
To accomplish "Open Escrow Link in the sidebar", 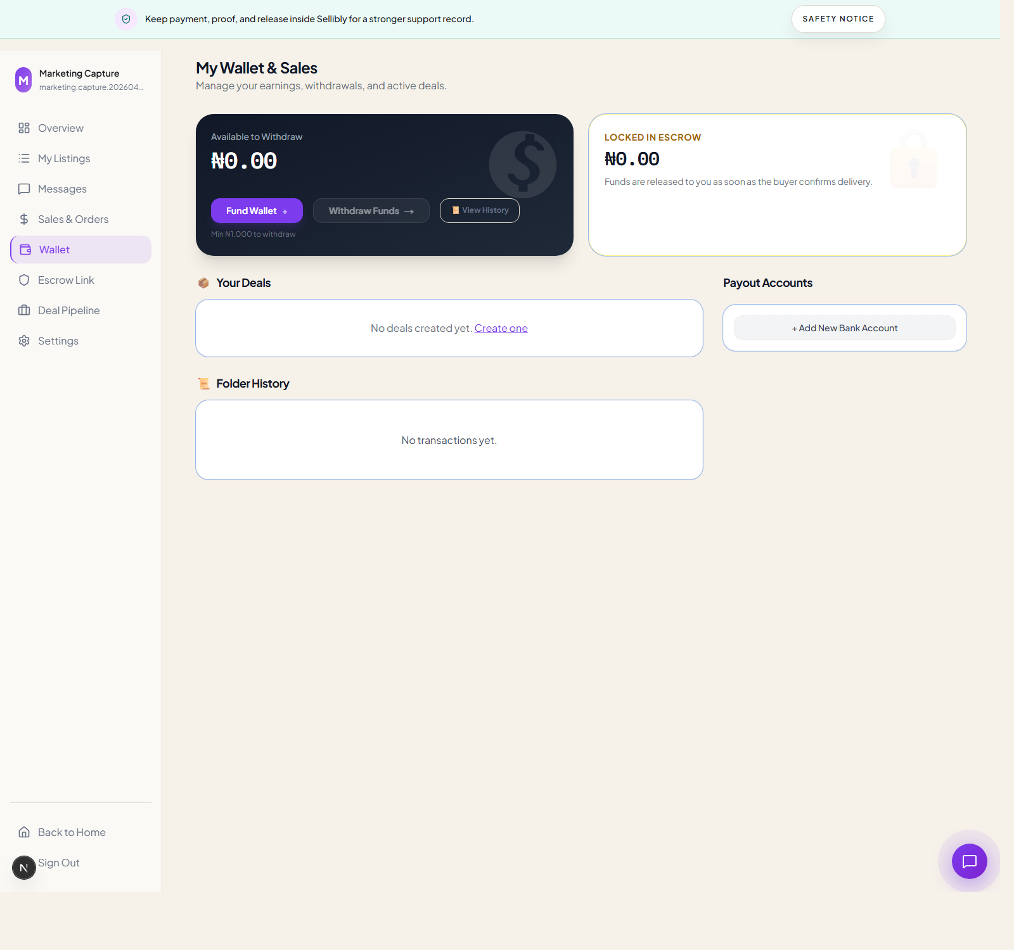I will (x=80, y=280).
